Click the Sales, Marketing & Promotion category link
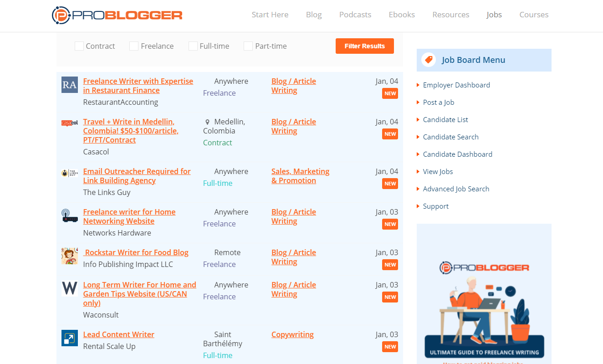 300,176
